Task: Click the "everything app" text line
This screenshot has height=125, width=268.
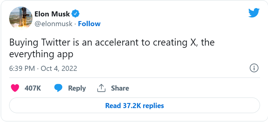Action: 41,54
